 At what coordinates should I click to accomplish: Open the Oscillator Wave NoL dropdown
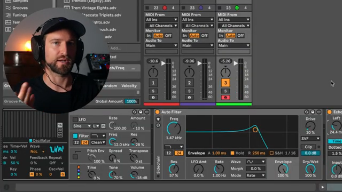(x=37, y=151)
